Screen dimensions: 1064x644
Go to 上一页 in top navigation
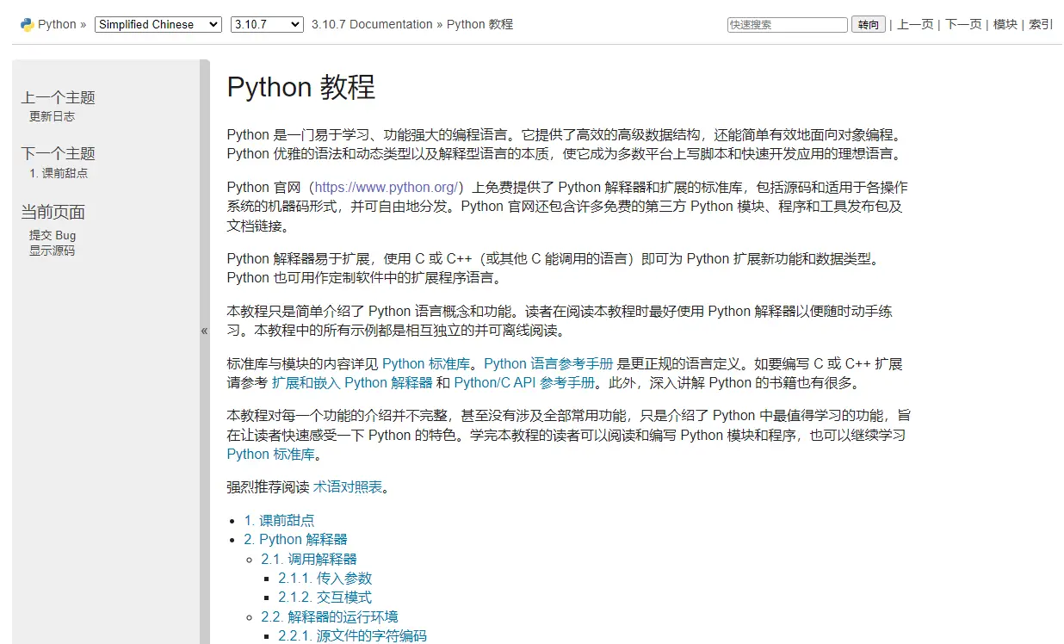point(915,24)
